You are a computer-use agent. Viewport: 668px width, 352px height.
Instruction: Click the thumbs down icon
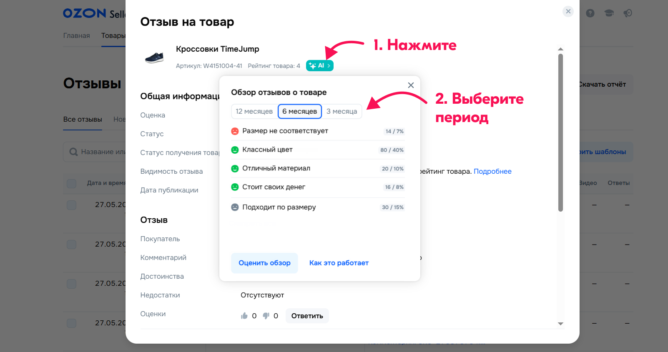266,316
